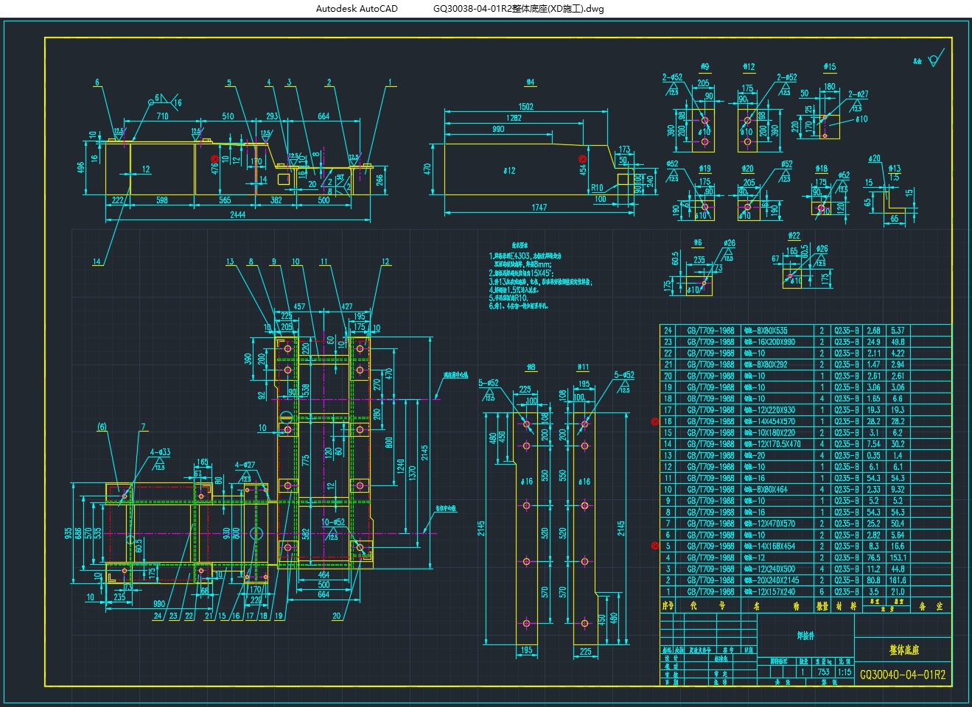Screen dimensions: 972x707
Task: Select the red revision marker beside dimension 454
Action: 583,158
